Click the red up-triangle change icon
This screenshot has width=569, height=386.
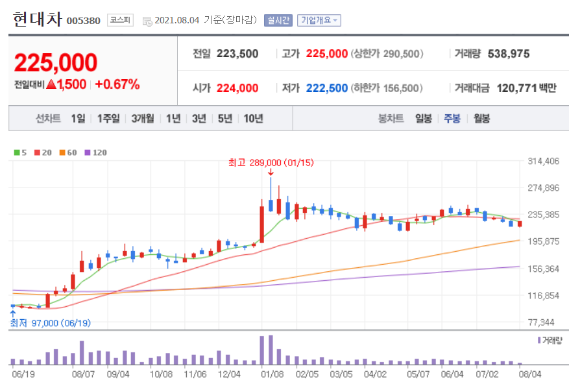[51, 84]
